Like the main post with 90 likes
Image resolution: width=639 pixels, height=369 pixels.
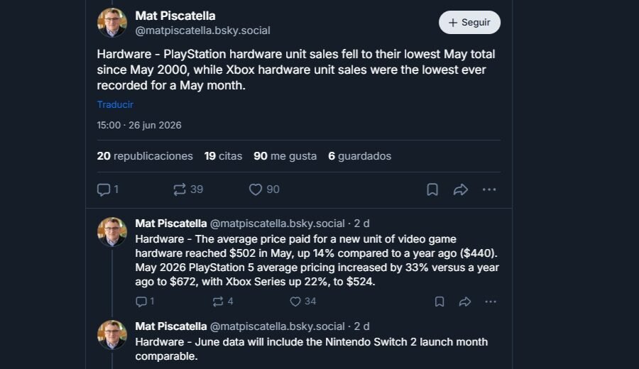264,189
